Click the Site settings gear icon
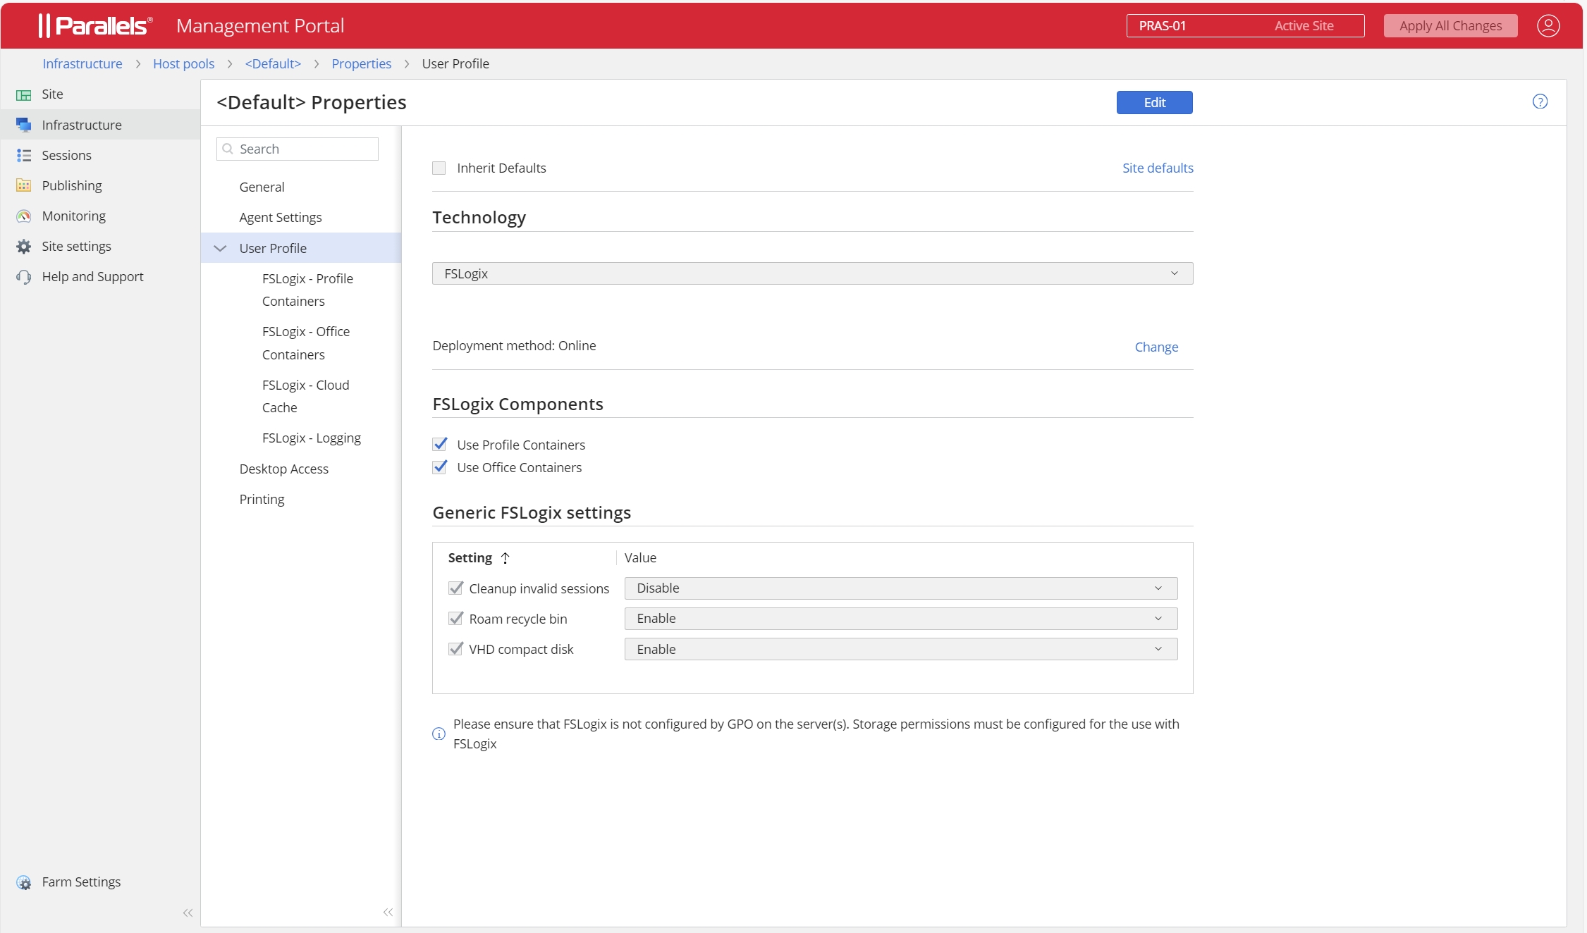Screen dimensions: 1587x933 [24, 246]
